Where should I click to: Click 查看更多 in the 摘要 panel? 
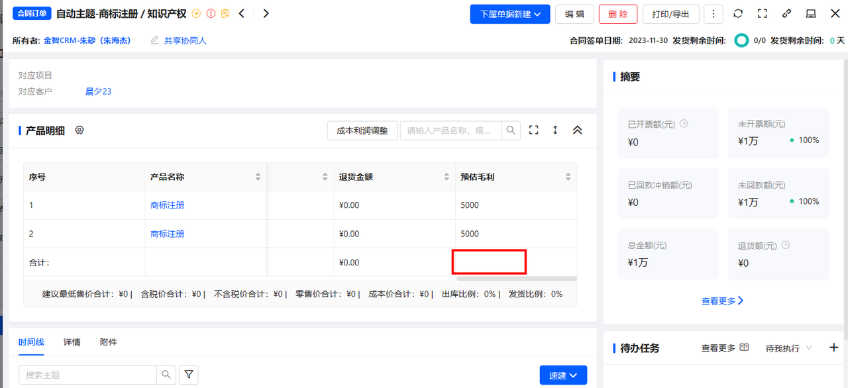(x=723, y=301)
